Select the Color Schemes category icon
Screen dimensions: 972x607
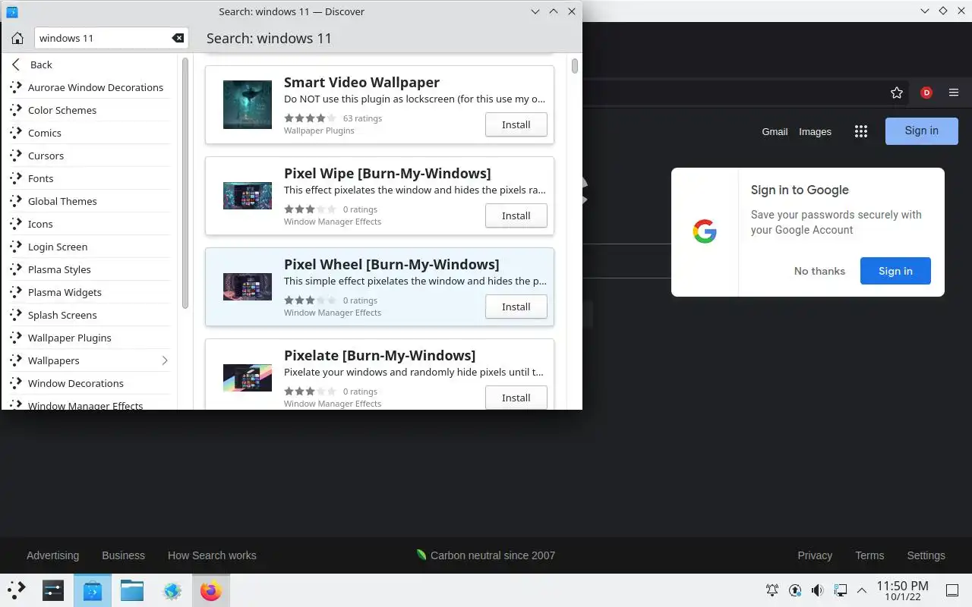16,110
